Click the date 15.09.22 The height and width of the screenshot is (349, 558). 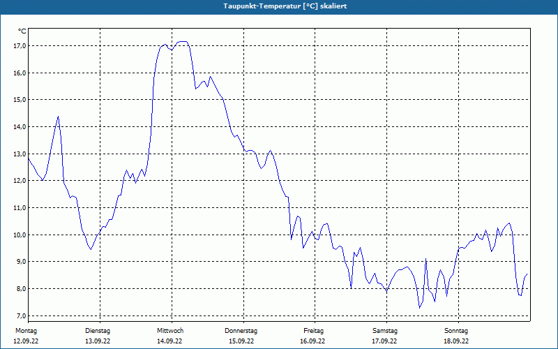[x=241, y=341]
